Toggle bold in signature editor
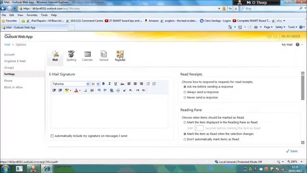Viewport: 307px width, 173px height. pyautogui.click(x=104, y=84)
